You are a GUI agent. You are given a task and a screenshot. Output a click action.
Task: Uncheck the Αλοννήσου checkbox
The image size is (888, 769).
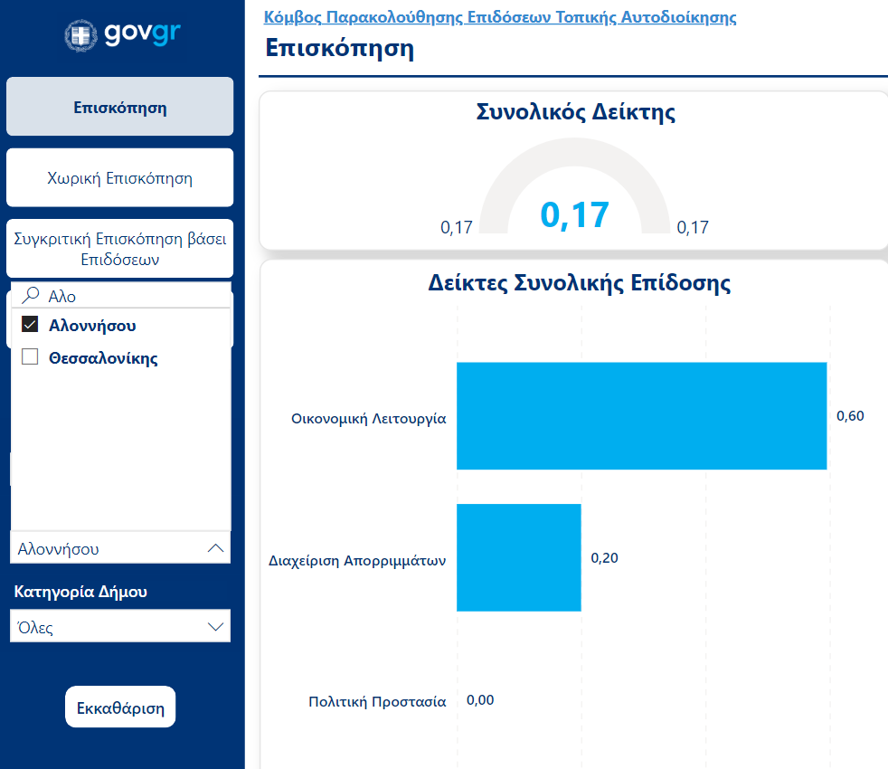(x=30, y=325)
